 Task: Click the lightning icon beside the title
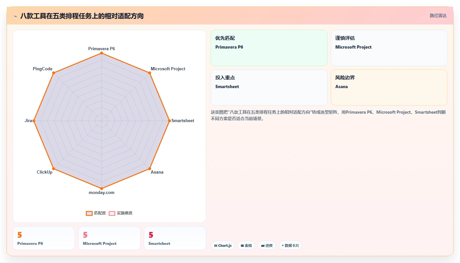pyautogui.click(x=15, y=16)
